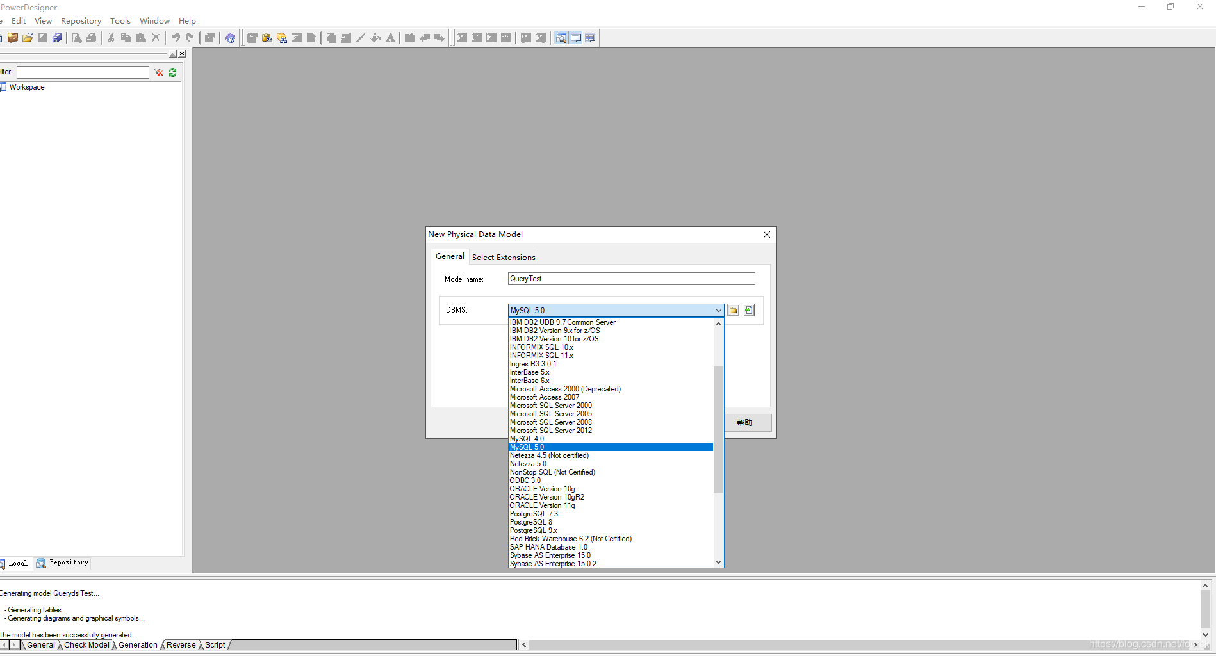Click green arrow icon beside the DBMS combo
The height and width of the screenshot is (656, 1216).
[x=748, y=310]
